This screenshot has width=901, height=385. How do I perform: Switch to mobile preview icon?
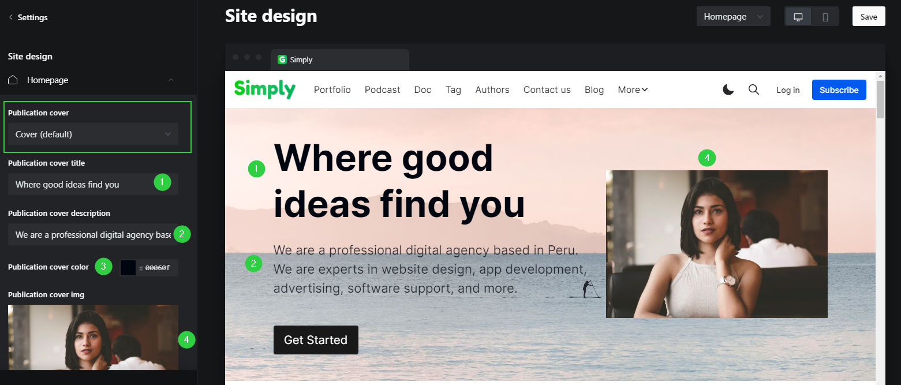[x=825, y=17]
